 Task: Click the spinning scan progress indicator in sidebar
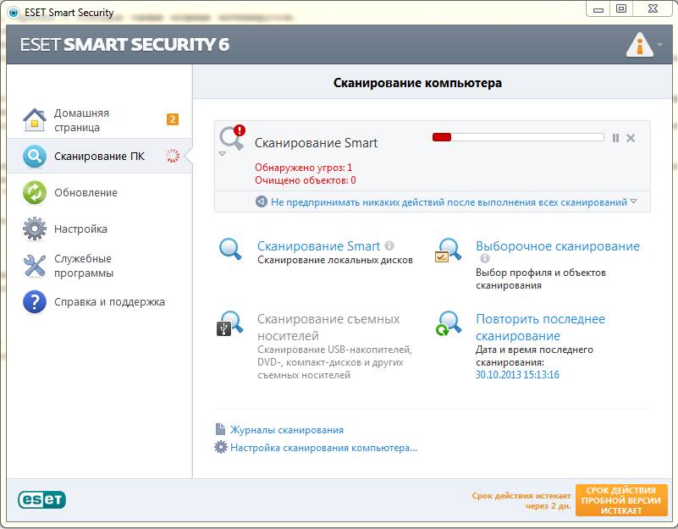[x=173, y=156]
